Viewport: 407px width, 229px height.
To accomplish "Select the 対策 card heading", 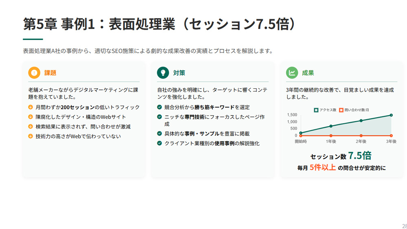I will coord(179,73).
